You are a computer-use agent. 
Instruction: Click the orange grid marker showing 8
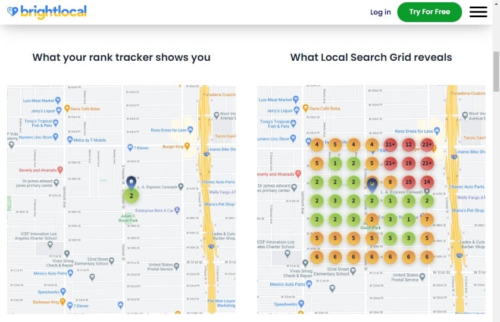[390, 182]
